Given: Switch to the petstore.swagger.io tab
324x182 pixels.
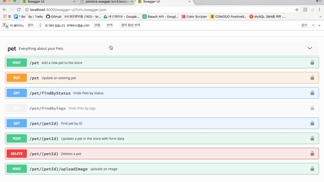Looking at the screenshot, I should pos(106,2).
